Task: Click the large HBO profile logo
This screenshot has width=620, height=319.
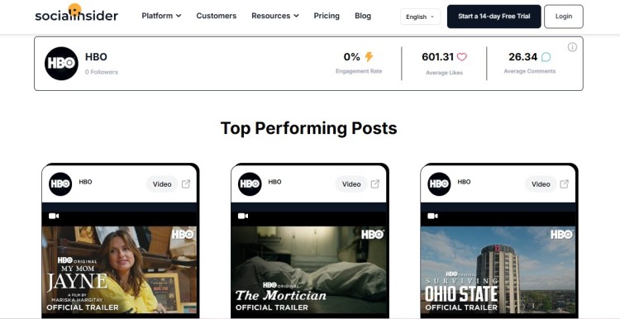Action: (x=61, y=64)
